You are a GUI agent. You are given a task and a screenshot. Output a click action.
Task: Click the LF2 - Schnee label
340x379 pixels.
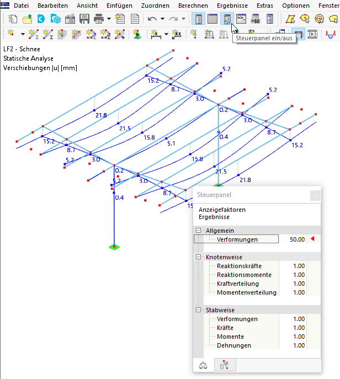[22, 49]
